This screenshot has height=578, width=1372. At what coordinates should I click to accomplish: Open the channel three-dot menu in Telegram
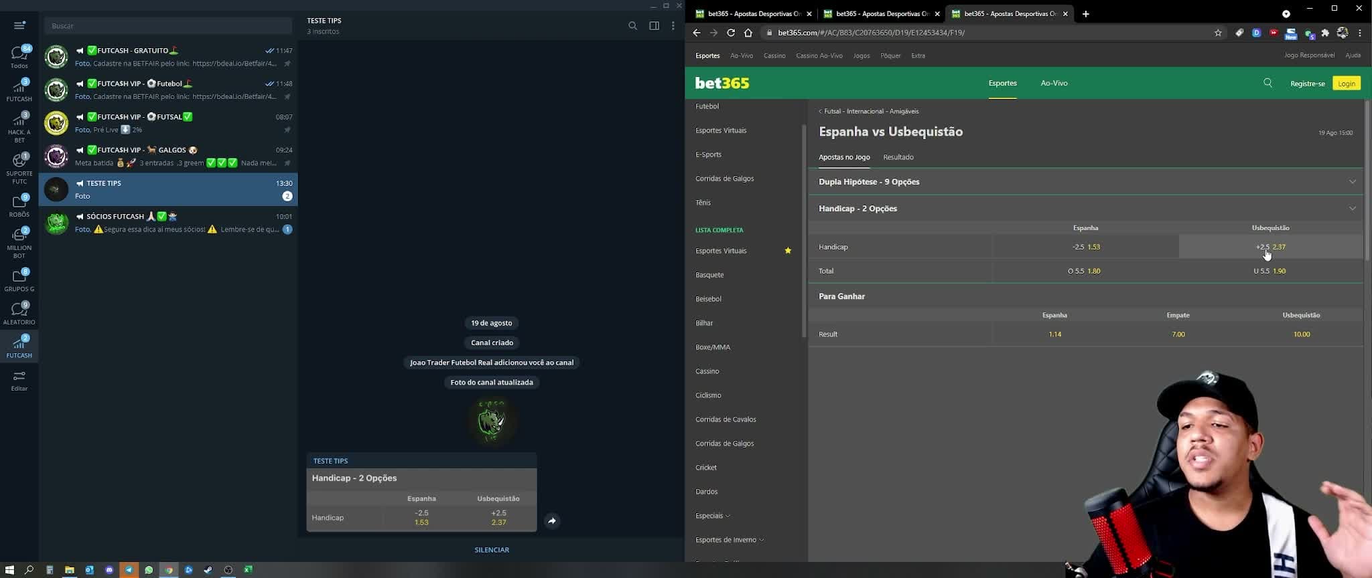(673, 25)
